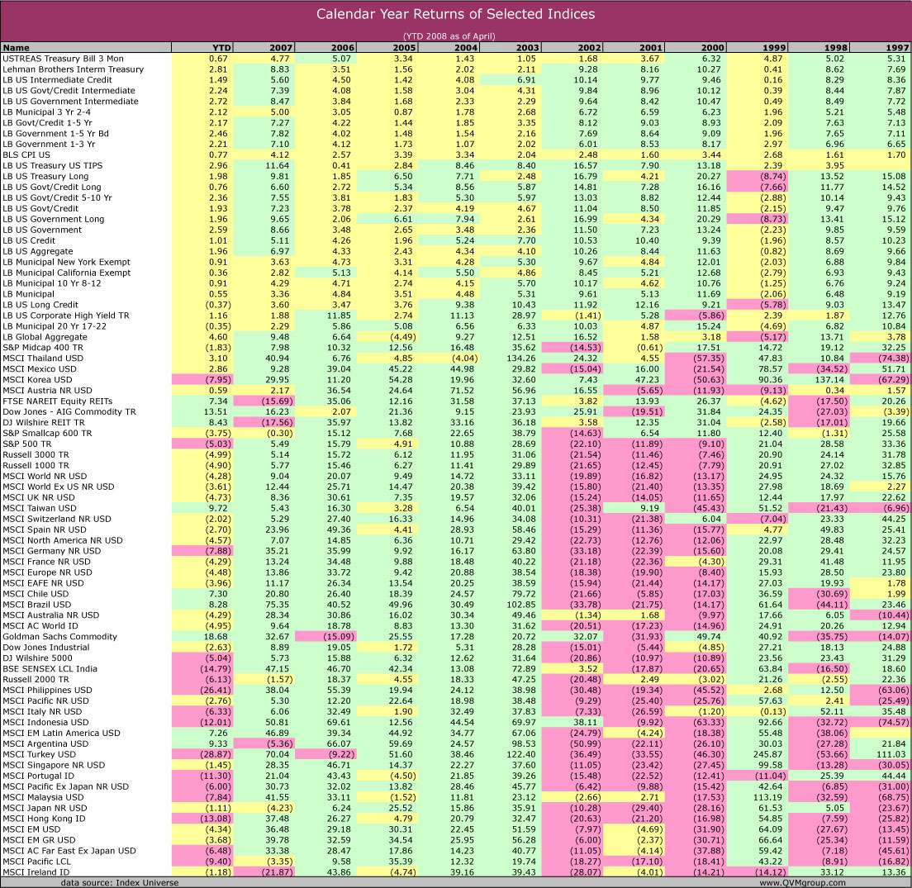
Task: Select the MSCI Hong Kong ID row name
Action: pyautogui.click(x=45, y=819)
